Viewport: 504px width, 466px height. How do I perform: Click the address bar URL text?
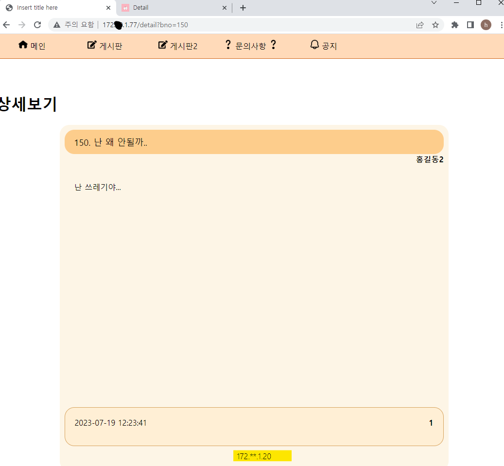tap(145, 25)
